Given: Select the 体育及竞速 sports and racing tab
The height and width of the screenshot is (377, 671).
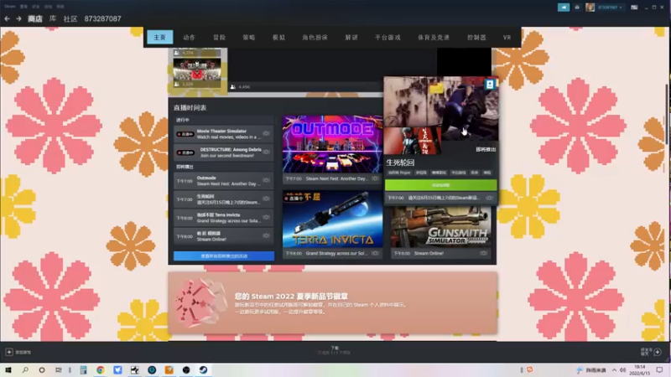Looking at the screenshot, I should point(434,37).
